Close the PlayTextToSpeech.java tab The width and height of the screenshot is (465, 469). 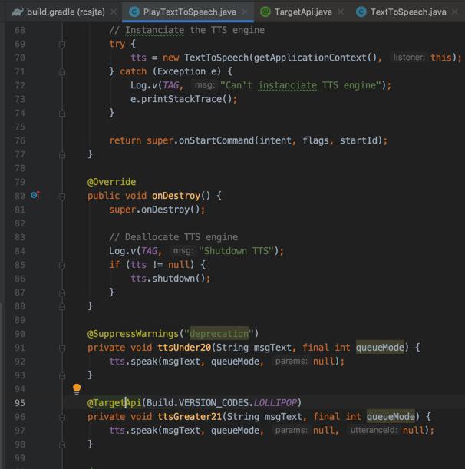point(245,12)
